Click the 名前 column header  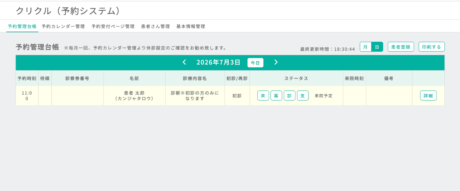point(134,78)
